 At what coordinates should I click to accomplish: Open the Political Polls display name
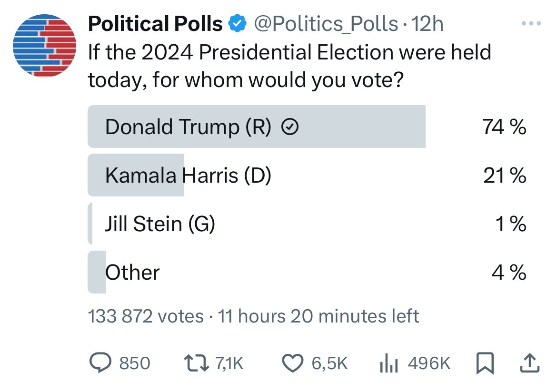click(155, 24)
